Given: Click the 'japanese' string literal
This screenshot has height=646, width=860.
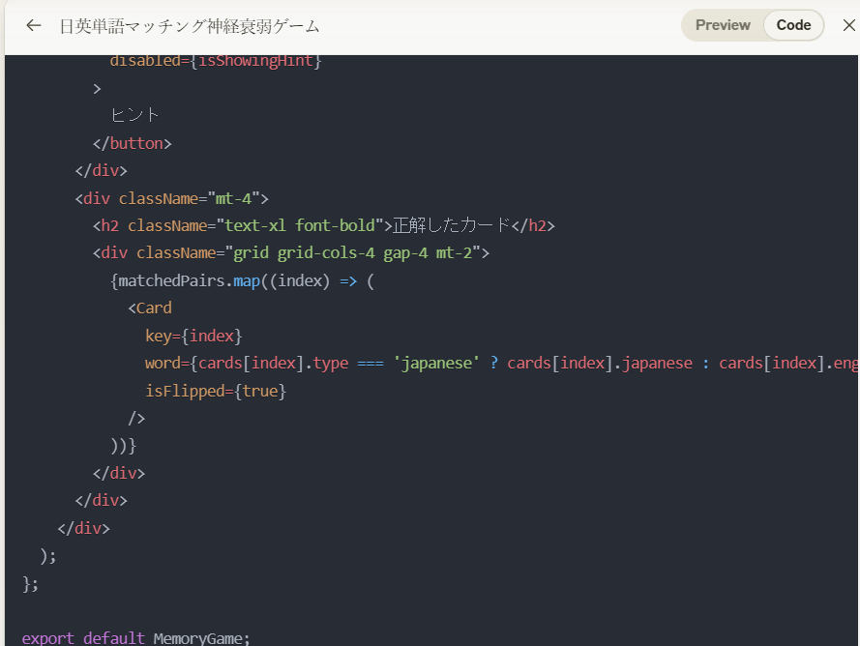Looking at the screenshot, I should 436,364.
